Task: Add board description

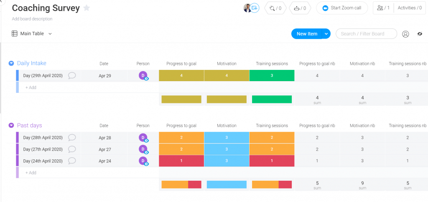Action: pyautogui.click(x=32, y=19)
